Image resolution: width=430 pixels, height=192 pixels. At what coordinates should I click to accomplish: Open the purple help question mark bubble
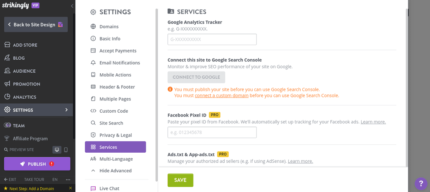pyautogui.click(x=421, y=184)
